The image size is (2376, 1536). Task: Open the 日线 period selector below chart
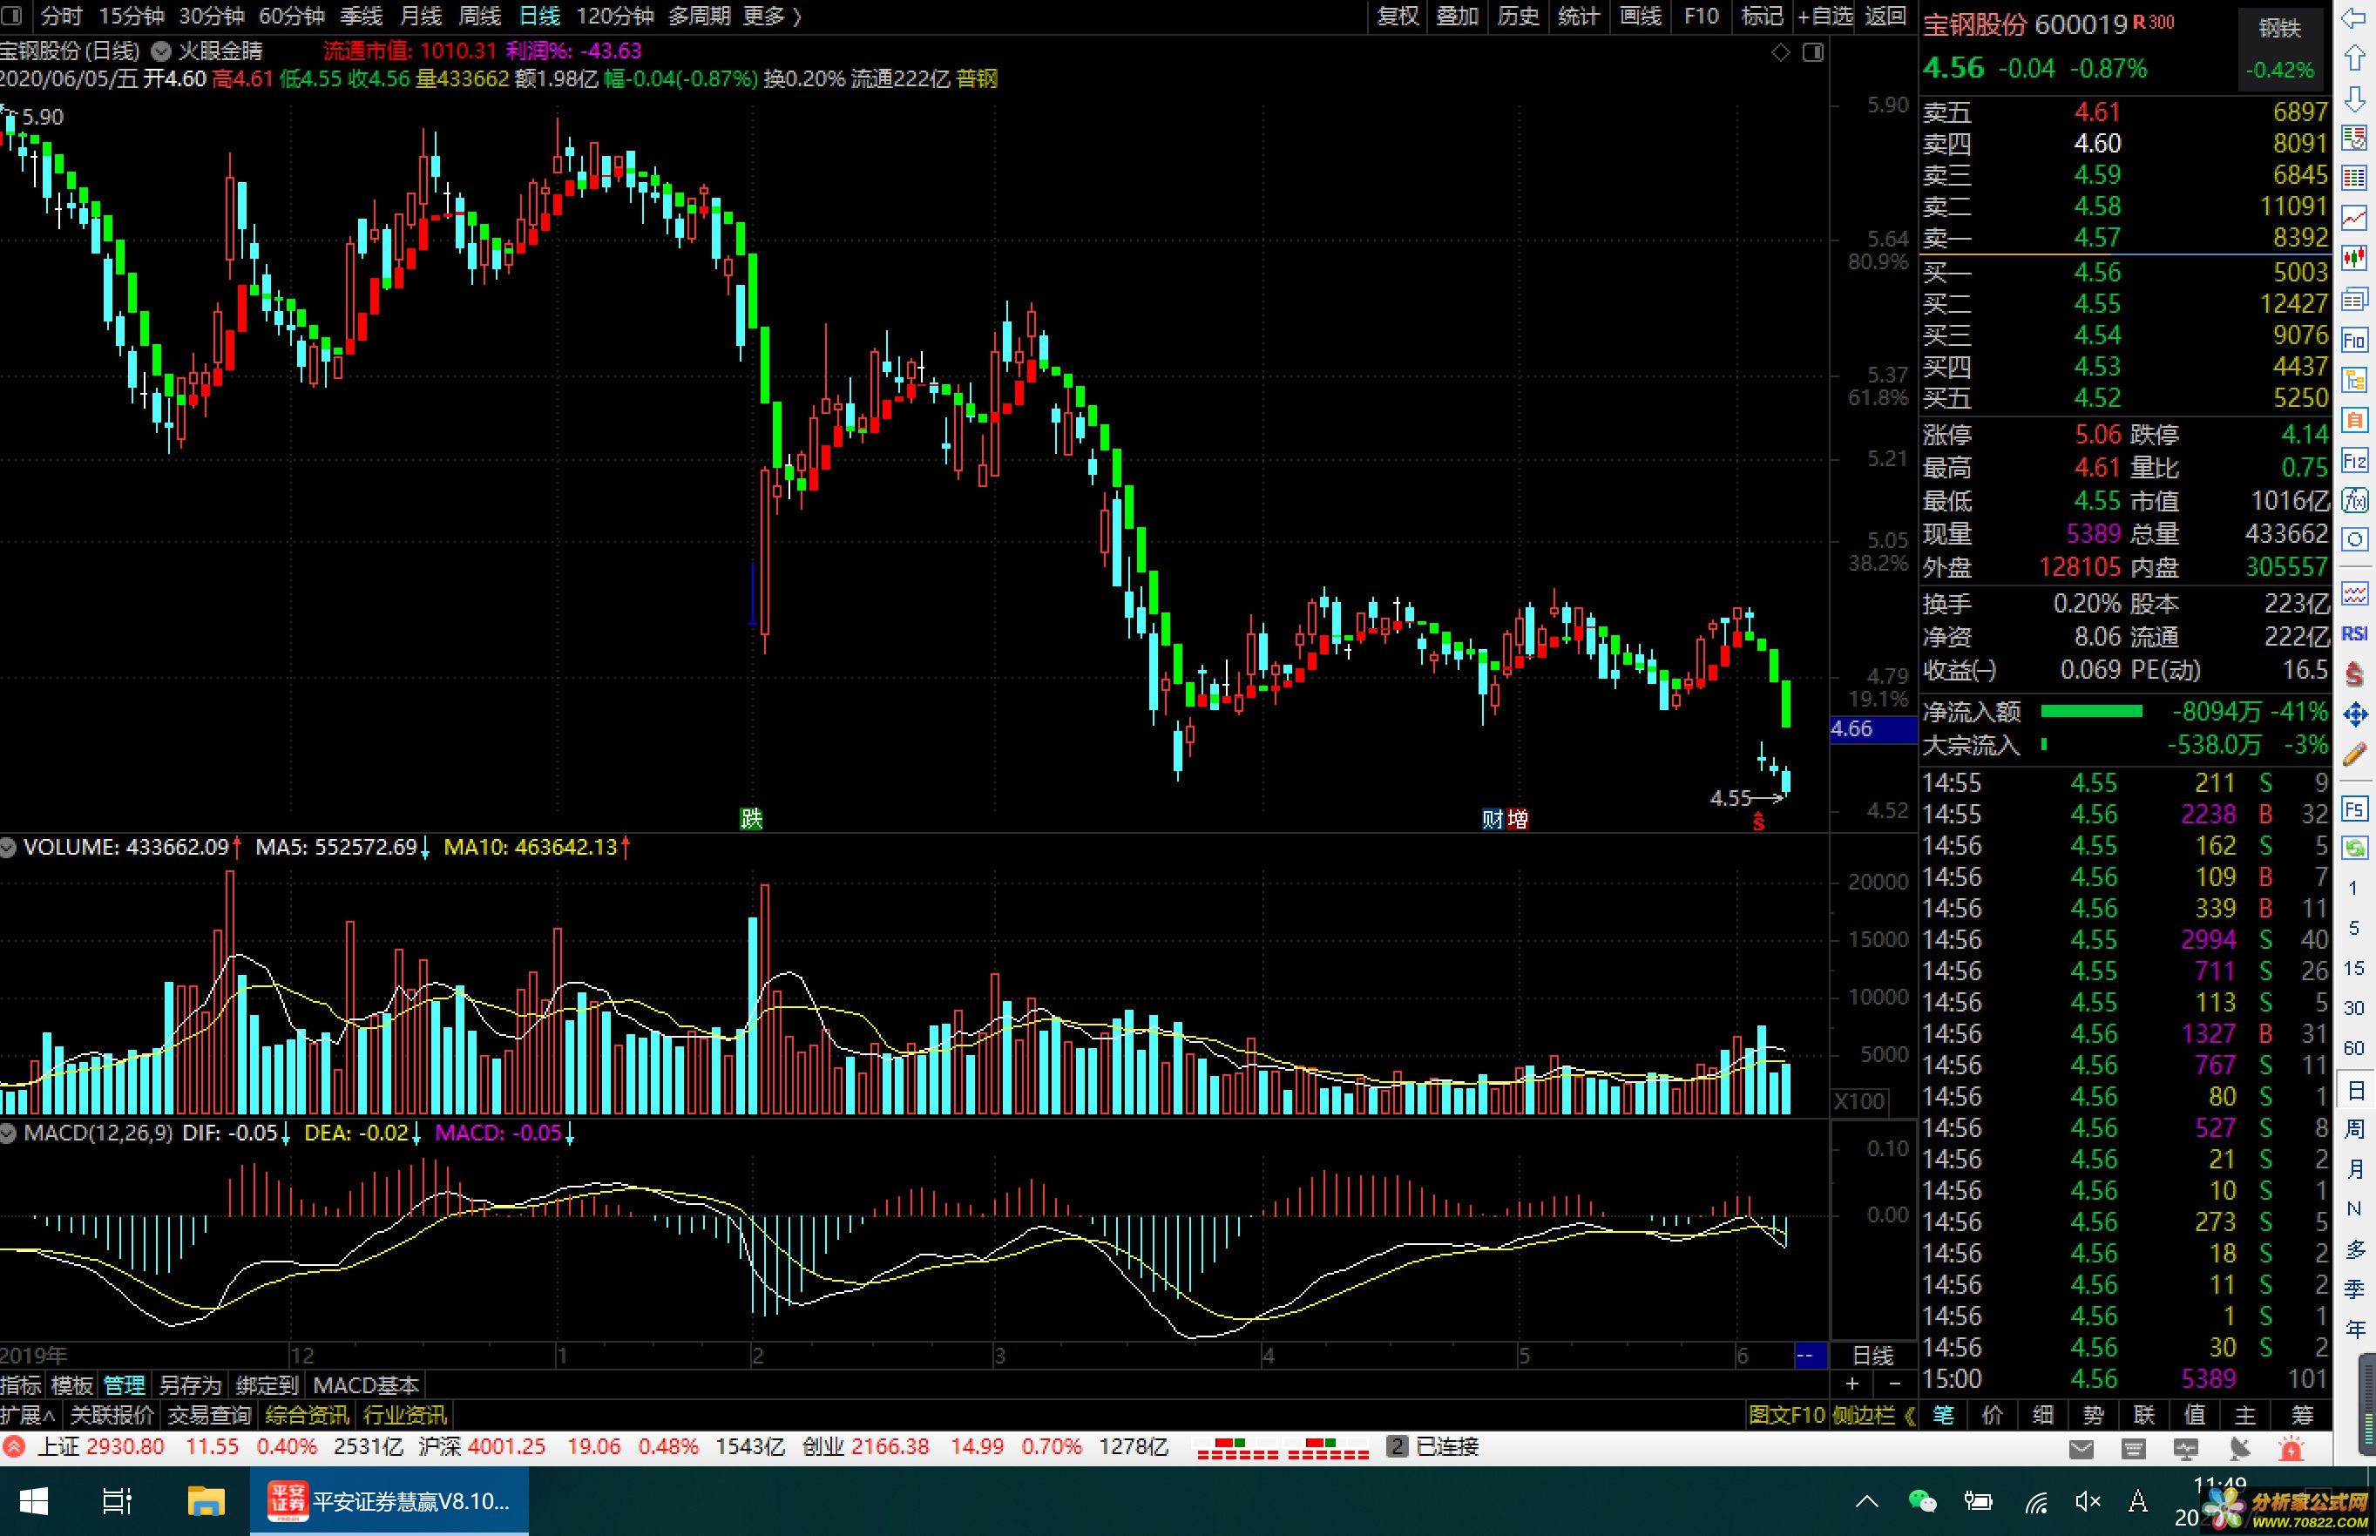[1872, 1355]
